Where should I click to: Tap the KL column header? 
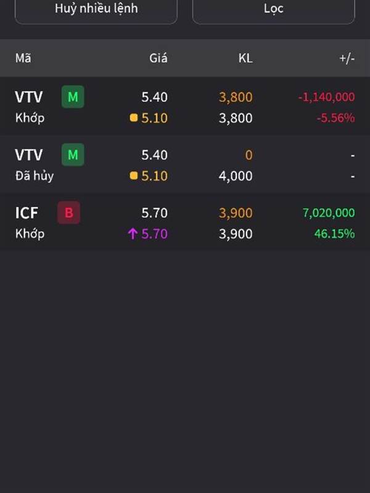245,58
